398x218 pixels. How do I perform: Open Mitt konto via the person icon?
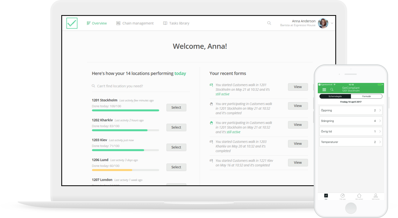(x=375, y=196)
